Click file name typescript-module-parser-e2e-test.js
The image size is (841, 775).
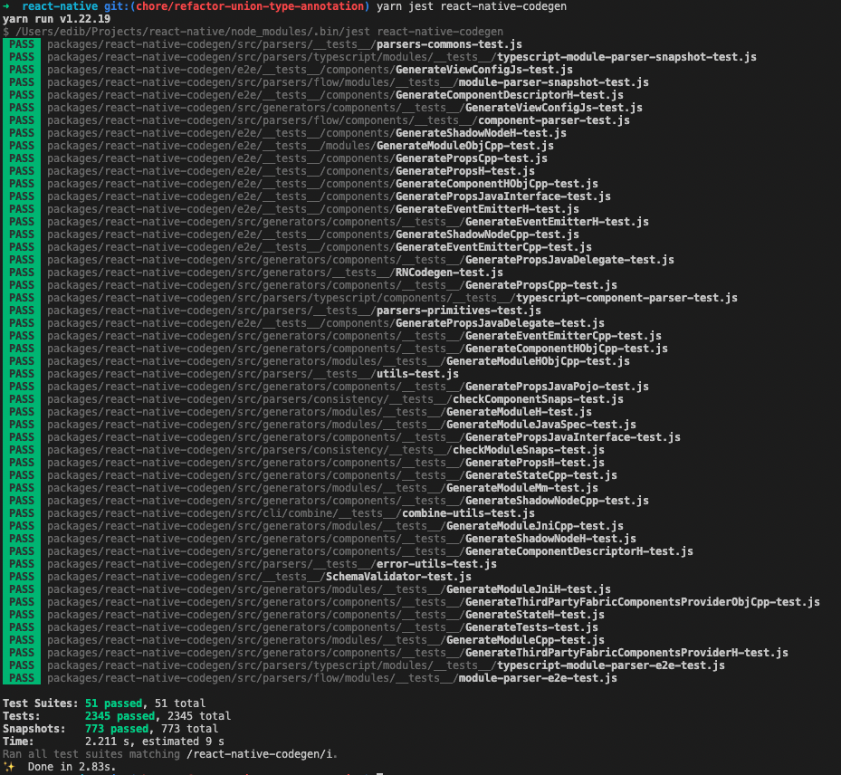611,665
